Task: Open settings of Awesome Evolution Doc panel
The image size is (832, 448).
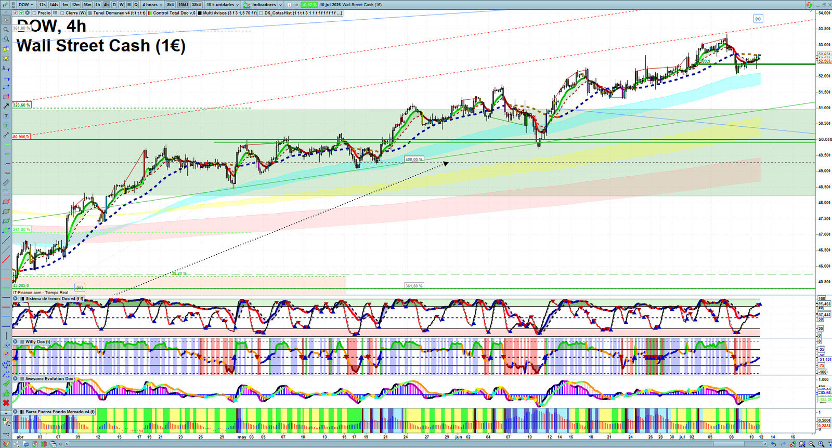Action: (x=16, y=378)
